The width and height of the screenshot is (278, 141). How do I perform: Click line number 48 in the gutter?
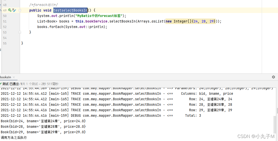(5, 5)
